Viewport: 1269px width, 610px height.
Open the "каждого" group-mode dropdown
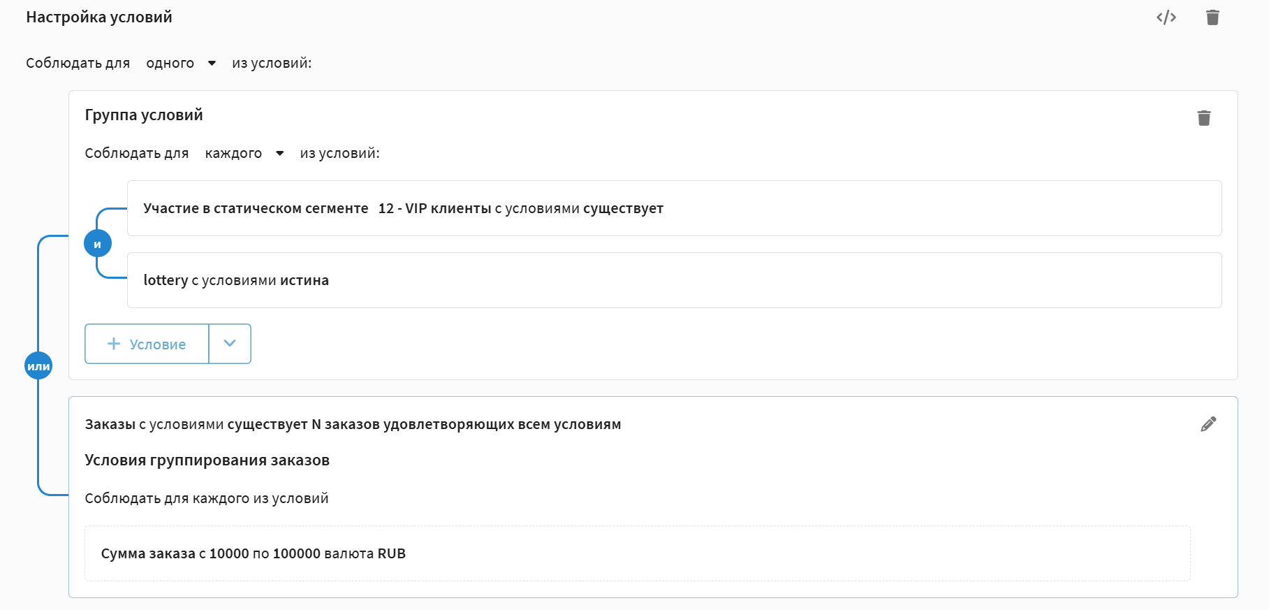click(x=244, y=153)
